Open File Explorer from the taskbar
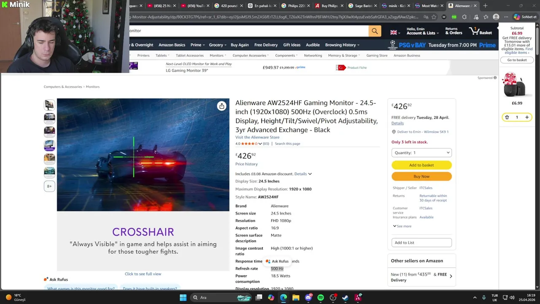The image size is (540, 304). tap(296, 298)
